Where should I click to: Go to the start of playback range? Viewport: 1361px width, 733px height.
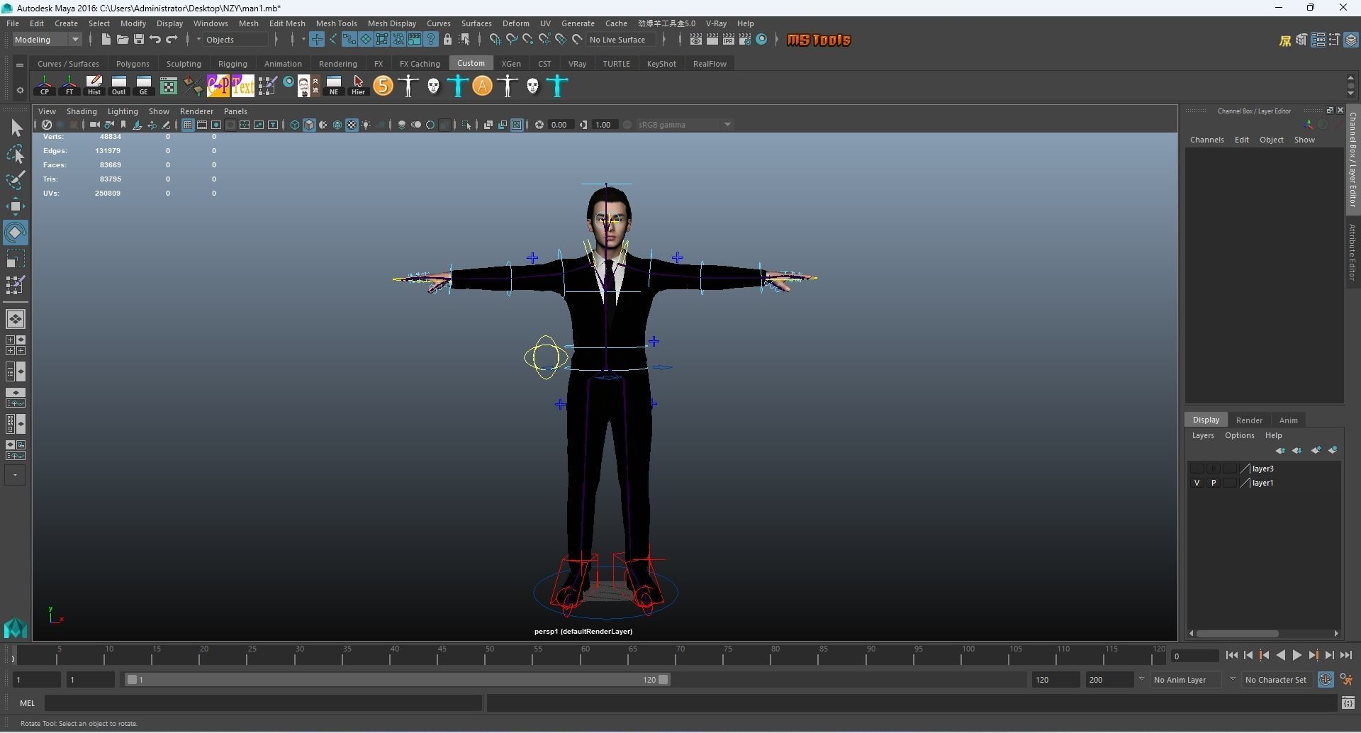(x=1231, y=656)
